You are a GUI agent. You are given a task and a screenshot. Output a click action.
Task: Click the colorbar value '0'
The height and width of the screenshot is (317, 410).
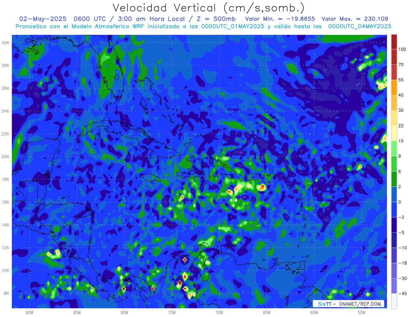(400, 202)
